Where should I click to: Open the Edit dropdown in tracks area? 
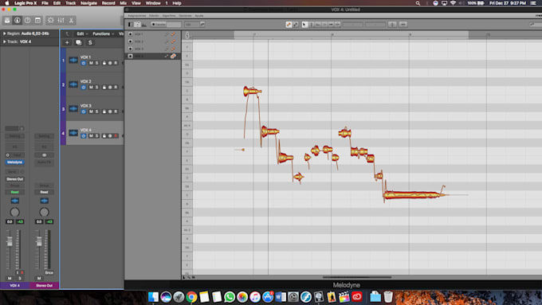pyautogui.click(x=81, y=34)
